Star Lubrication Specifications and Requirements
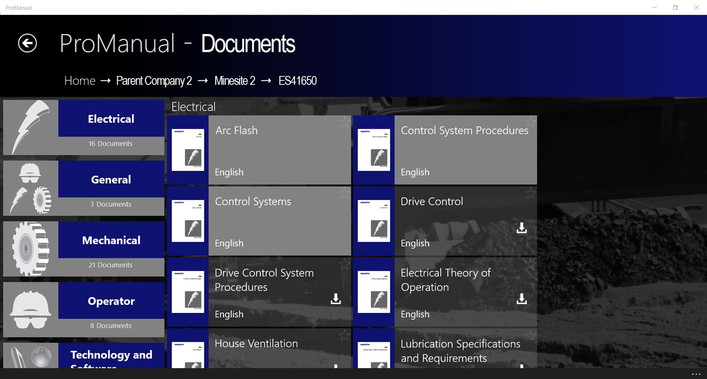This screenshot has width=707, height=379. [x=530, y=336]
